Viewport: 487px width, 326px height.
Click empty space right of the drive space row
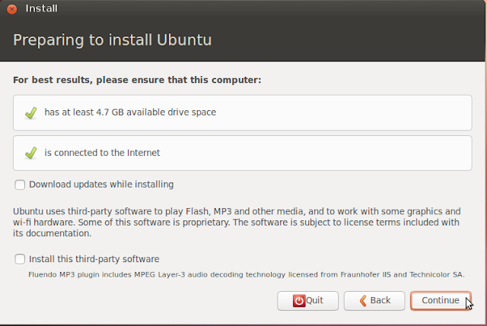342,112
